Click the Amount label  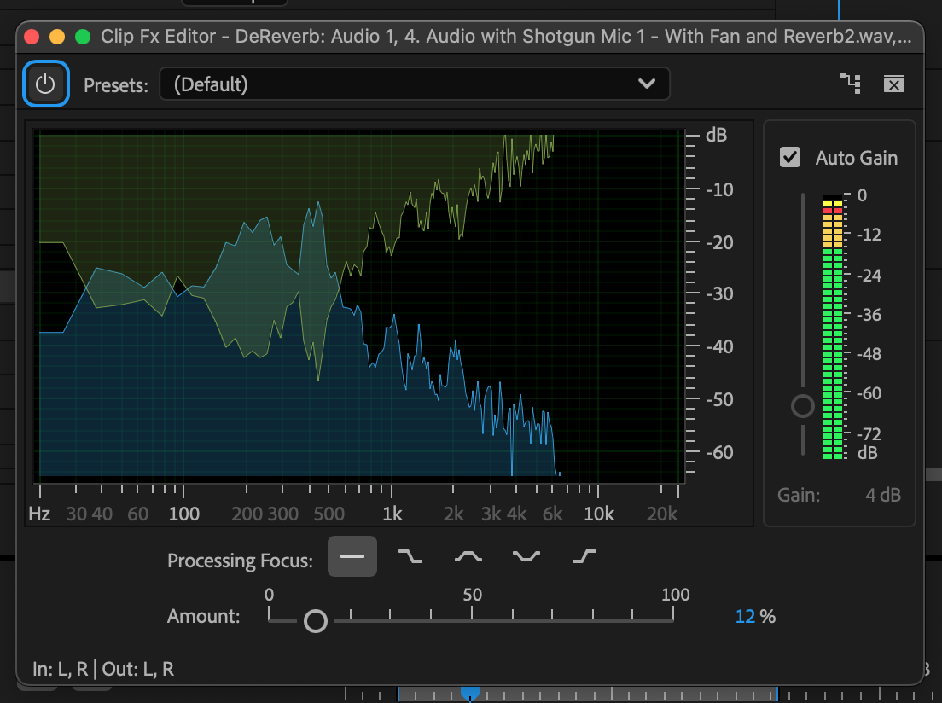[x=203, y=617]
